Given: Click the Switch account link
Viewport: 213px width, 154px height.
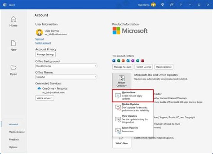Looking at the screenshot, I should [43, 43].
